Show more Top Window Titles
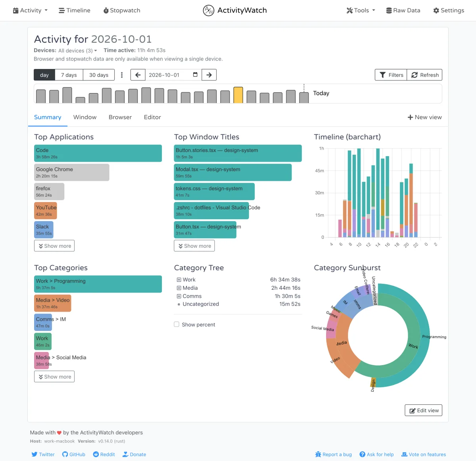Screen dimensions: 476x461 pos(194,246)
